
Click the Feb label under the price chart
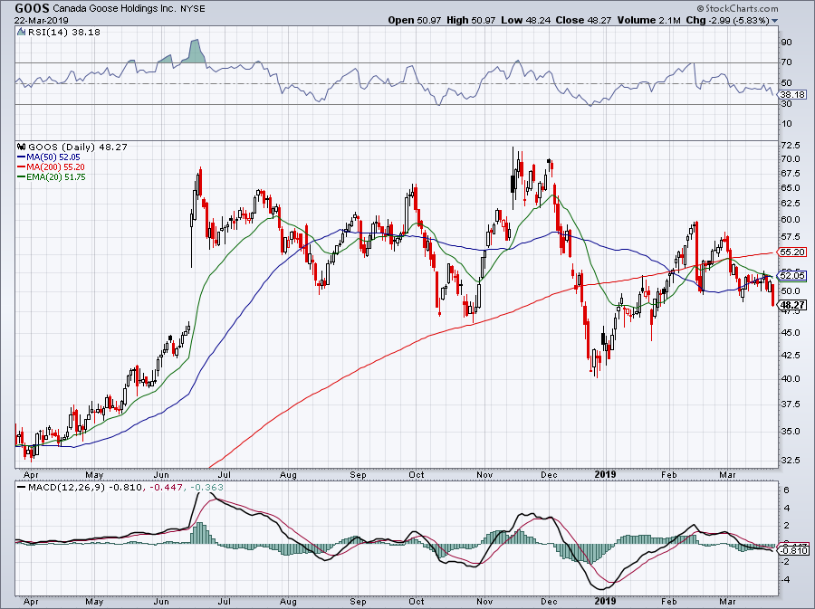[x=669, y=474]
